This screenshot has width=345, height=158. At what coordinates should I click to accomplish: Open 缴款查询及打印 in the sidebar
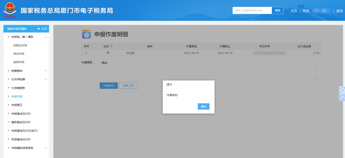click(21, 122)
